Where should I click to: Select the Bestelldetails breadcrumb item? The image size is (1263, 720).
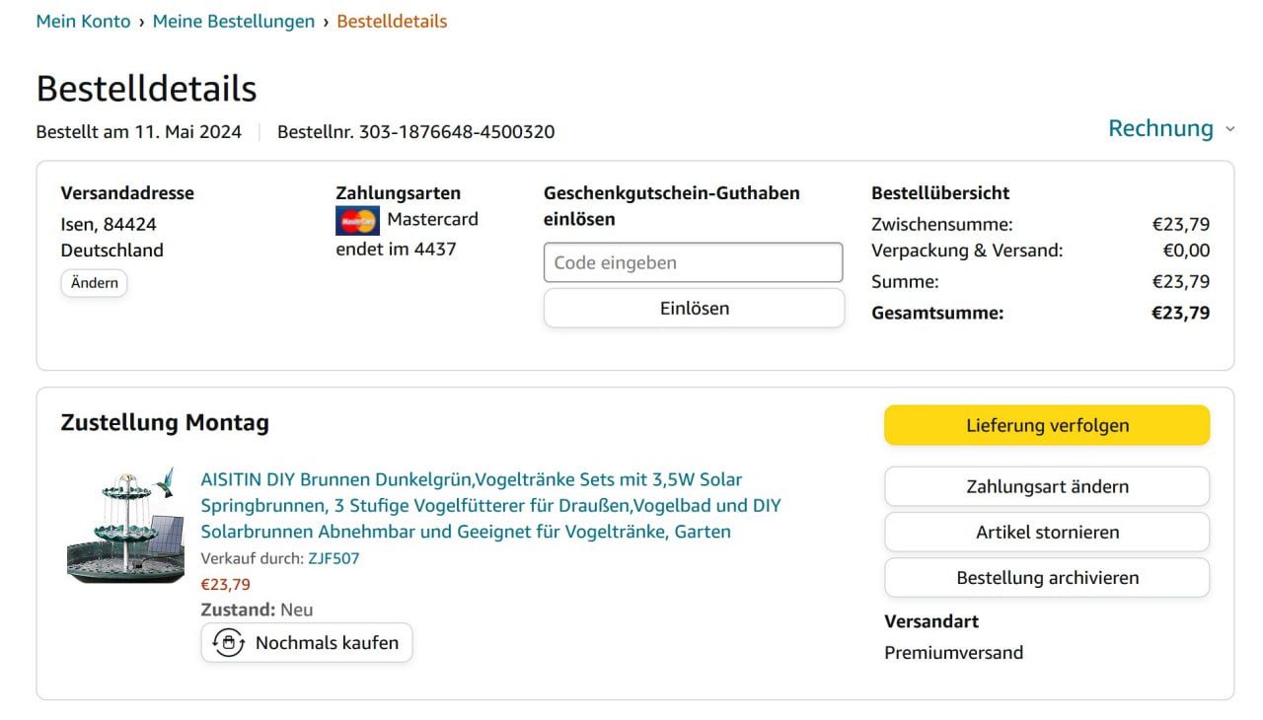(x=392, y=21)
